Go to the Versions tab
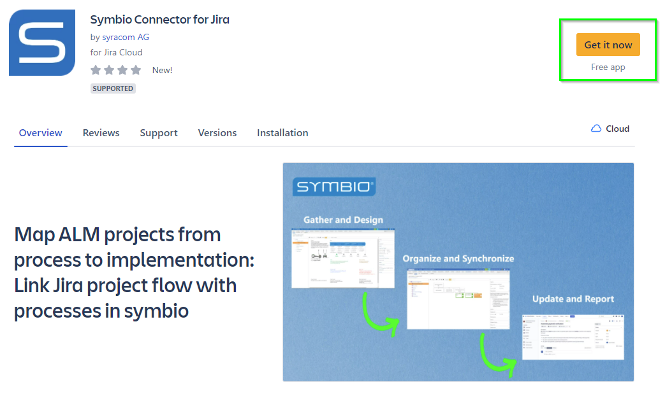Image resolution: width=665 pixels, height=394 pixels. [x=217, y=133]
